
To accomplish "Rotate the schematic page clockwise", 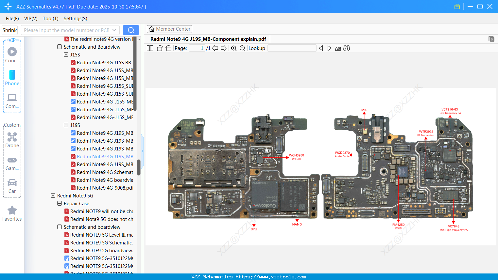I will pyautogui.click(x=168, y=48).
